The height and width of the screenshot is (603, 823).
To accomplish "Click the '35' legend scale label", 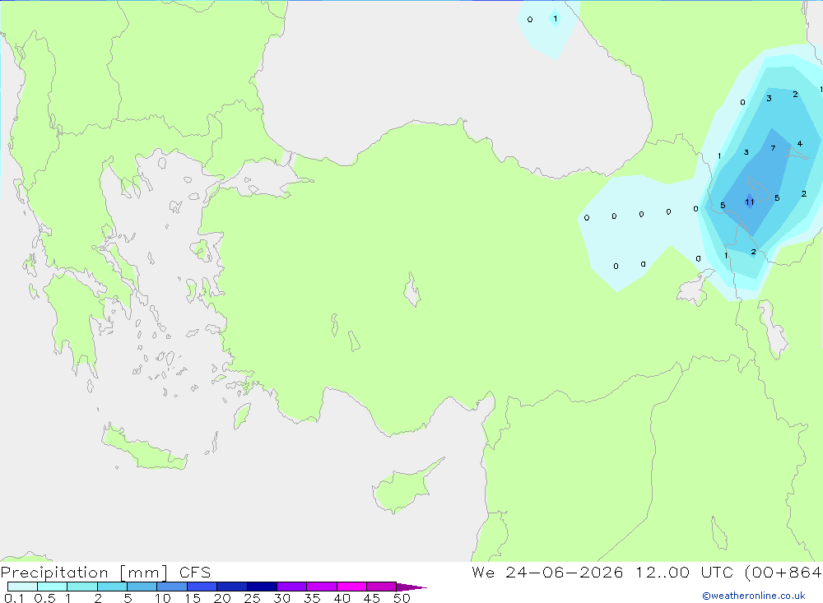I will [x=312, y=598].
